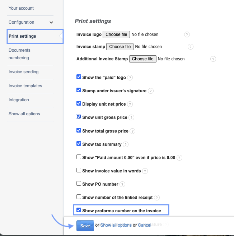Enable Show PO number checkbox
Viewport: 234px width, 236px height.
click(79, 184)
